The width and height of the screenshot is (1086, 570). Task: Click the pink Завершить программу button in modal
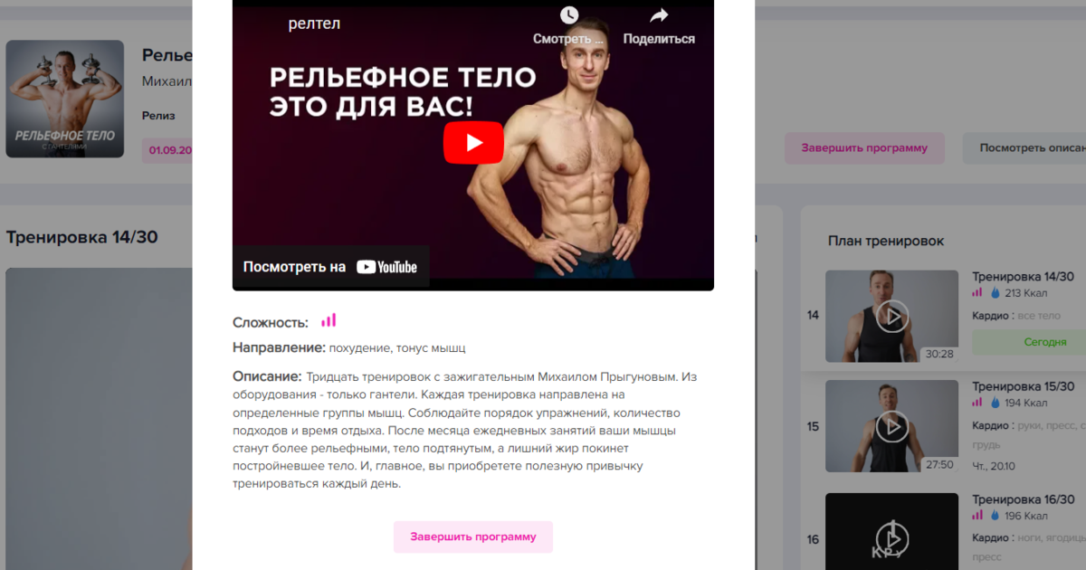(472, 537)
